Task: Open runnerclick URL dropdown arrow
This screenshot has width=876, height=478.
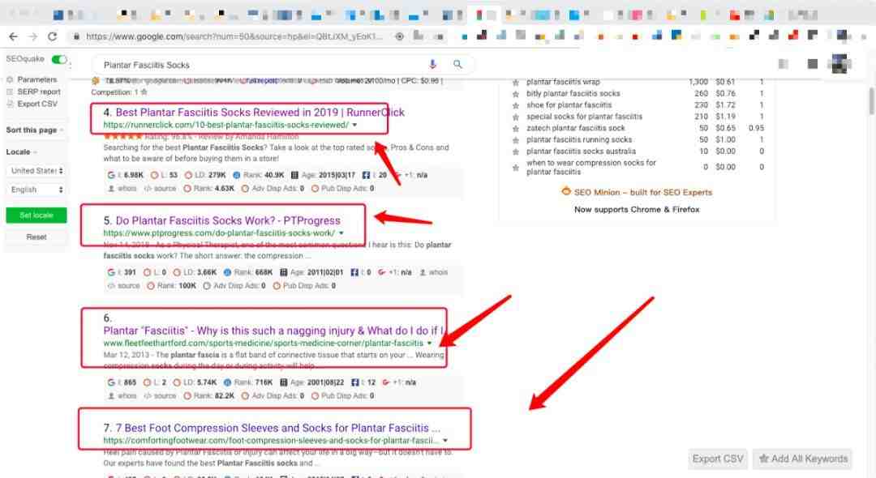Action: click(354, 125)
